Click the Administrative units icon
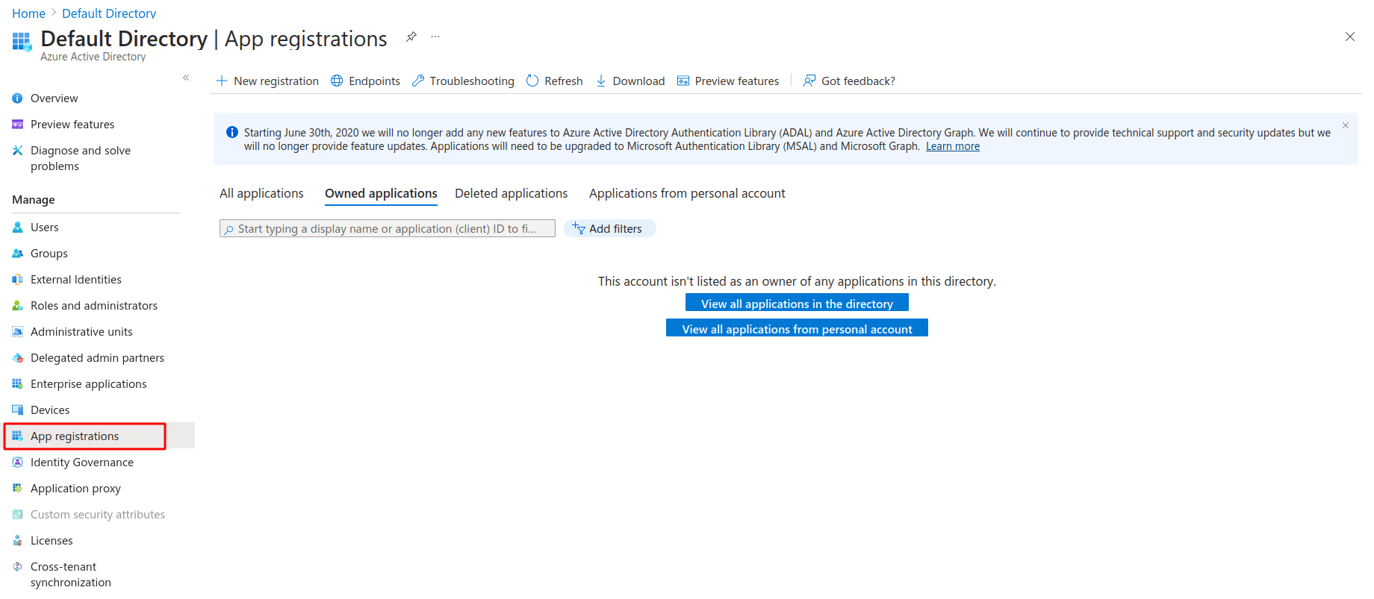 click(x=18, y=332)
